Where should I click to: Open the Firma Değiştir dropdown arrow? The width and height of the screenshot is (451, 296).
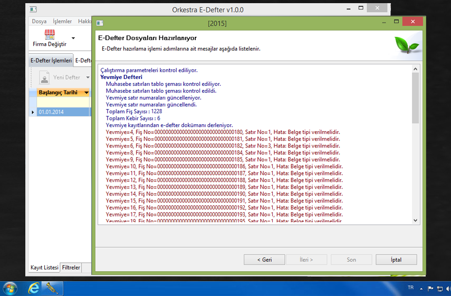coord(73,38)
